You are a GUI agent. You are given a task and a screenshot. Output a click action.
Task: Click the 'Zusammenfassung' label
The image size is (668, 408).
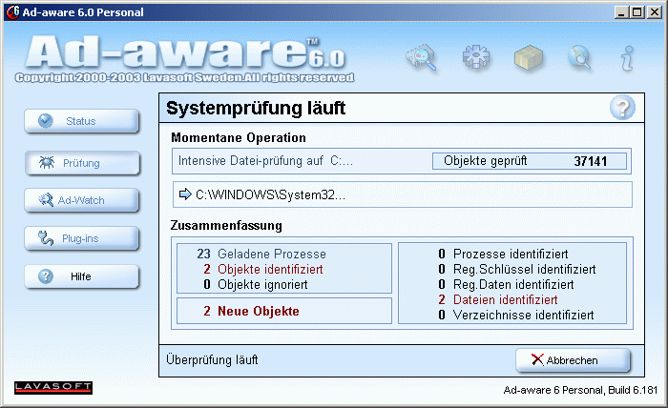(x=226, y=226)
